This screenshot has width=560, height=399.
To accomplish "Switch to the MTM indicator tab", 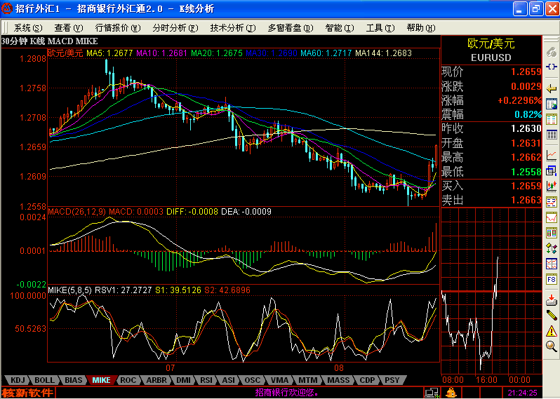I will (307, 380).
